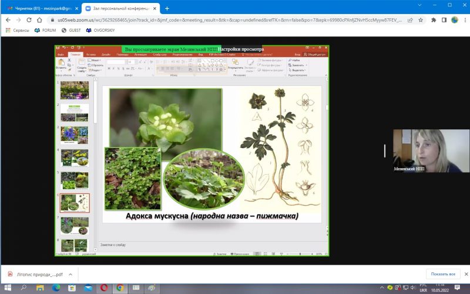470x294 pixels.
Task: Click the Windows Start button
Action: coord(7,288)
